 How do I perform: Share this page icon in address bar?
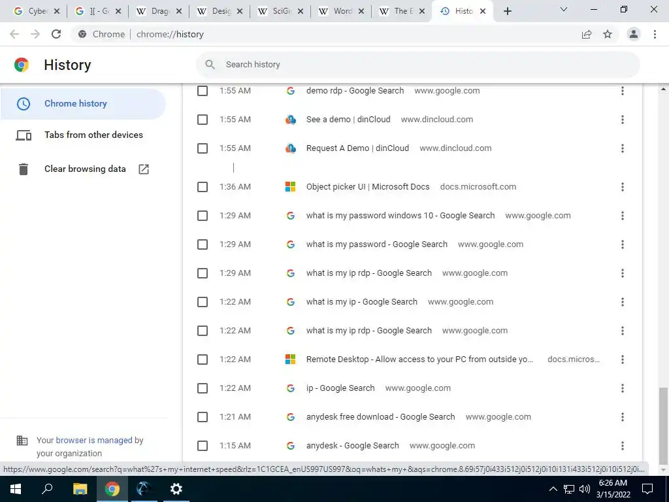click(587, 34)
